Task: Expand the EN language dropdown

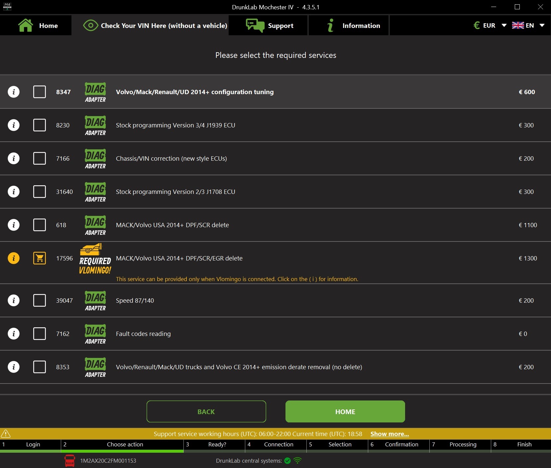Action: [x=528, y=26]
